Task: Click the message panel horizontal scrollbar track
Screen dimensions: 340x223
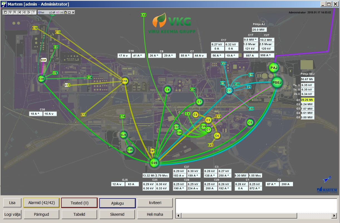Action: 256,216
